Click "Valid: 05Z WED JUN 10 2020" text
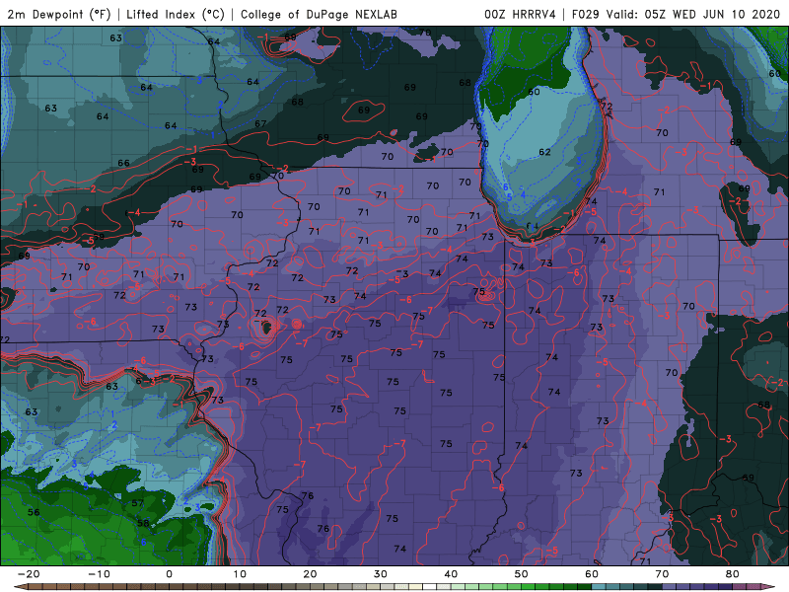 tap(693, 15)
